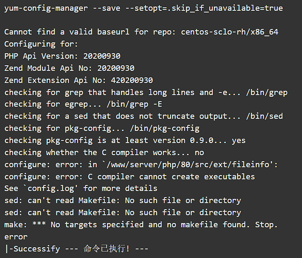
Task: Click the 'C compiler cannot create executables' line
Action: [x=130, y=177]
